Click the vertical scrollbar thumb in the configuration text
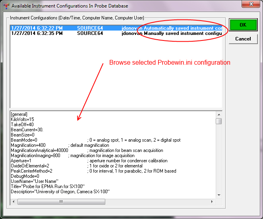The height and width of the screenshot is (219, 263). click(219, 121)
